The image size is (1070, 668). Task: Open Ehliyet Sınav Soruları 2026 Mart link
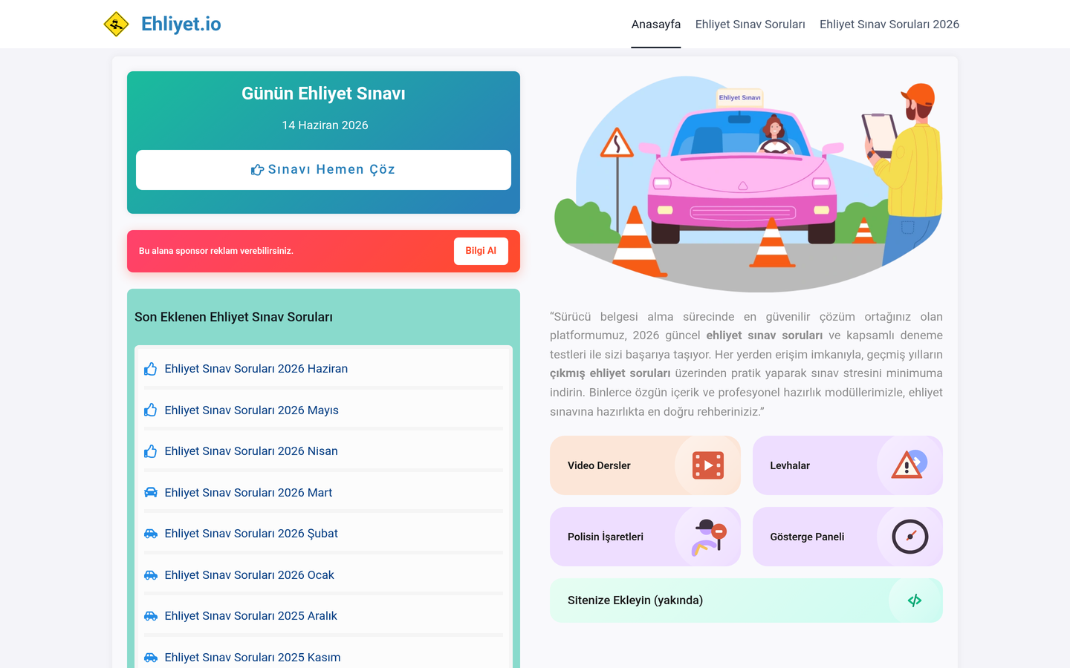point(248,493)
